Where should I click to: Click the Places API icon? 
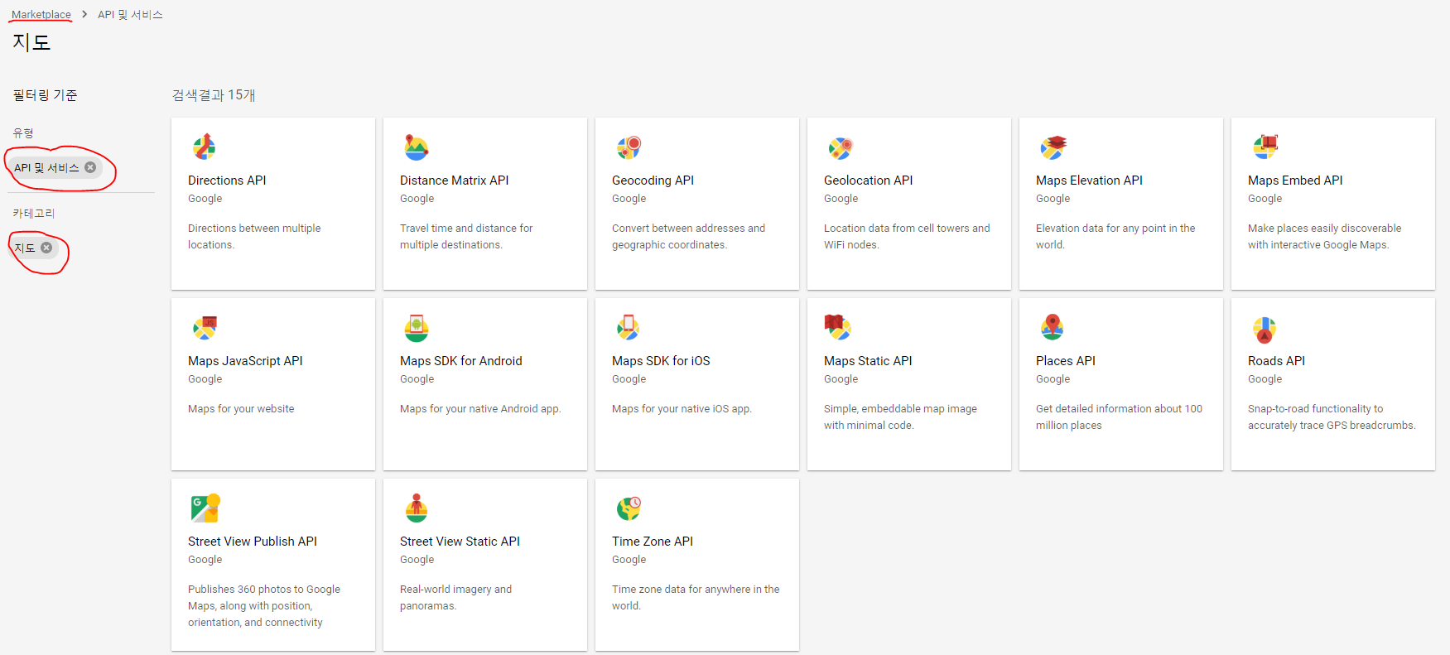(1053, 327)
